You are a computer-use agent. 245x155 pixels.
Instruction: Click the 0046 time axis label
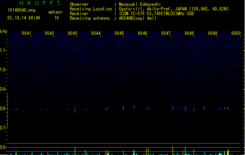(x=143, y=33)
